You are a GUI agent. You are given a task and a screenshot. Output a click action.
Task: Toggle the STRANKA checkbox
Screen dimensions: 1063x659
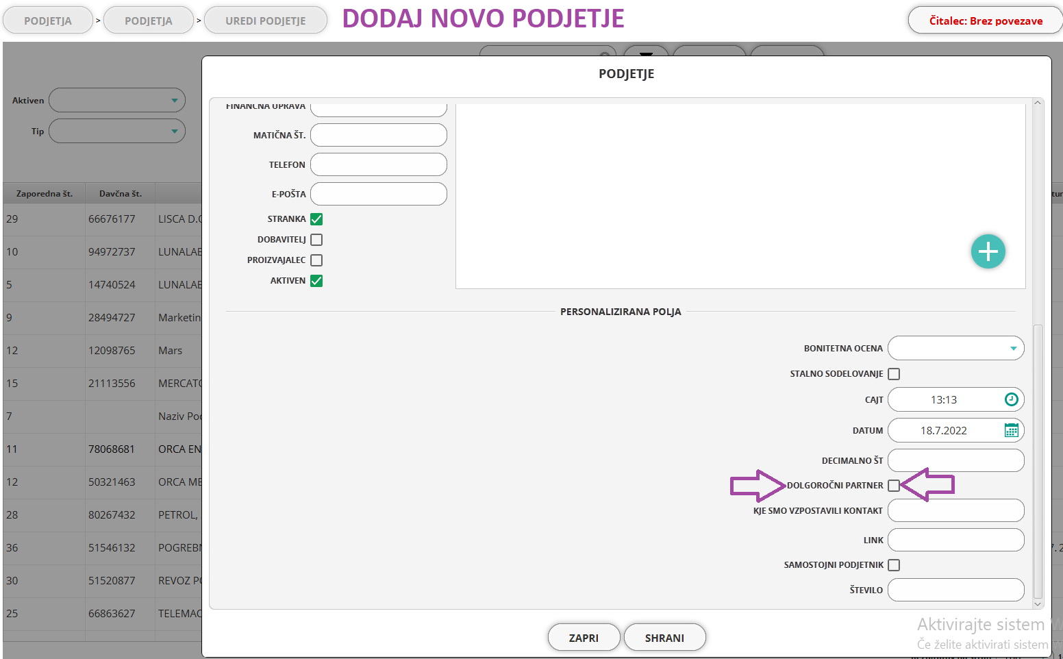[316, 219]
